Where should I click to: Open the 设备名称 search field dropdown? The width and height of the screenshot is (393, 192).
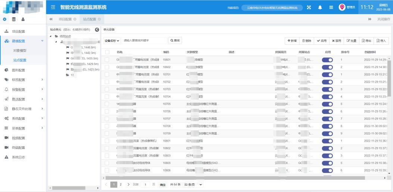(112, 40)
